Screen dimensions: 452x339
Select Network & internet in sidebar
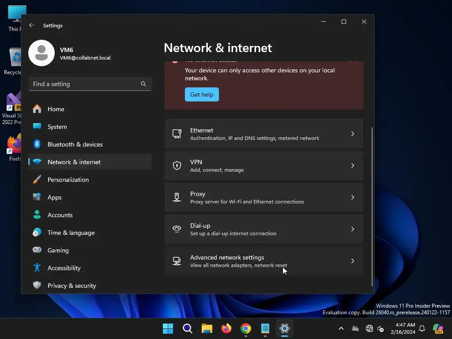[x=90, y=162]
